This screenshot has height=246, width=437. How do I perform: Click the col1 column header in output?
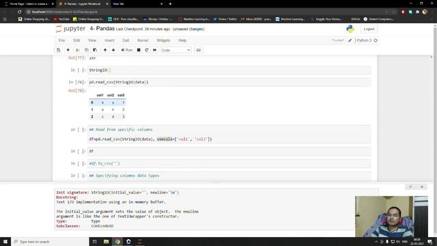tap(100, 95)
